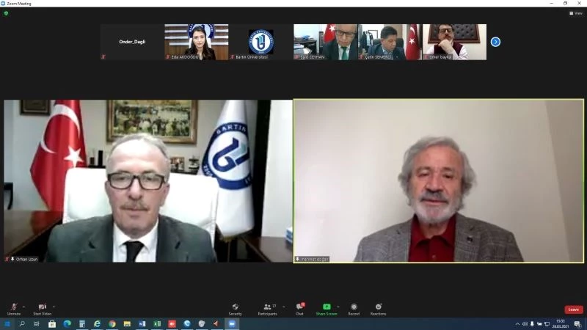Click the red Leave button

[573, 309]
